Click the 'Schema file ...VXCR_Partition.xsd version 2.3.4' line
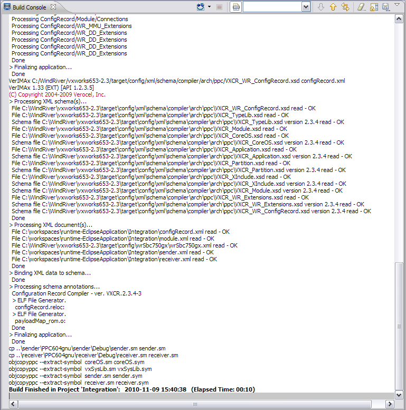406x410 pixels. (x=178, y=170)
